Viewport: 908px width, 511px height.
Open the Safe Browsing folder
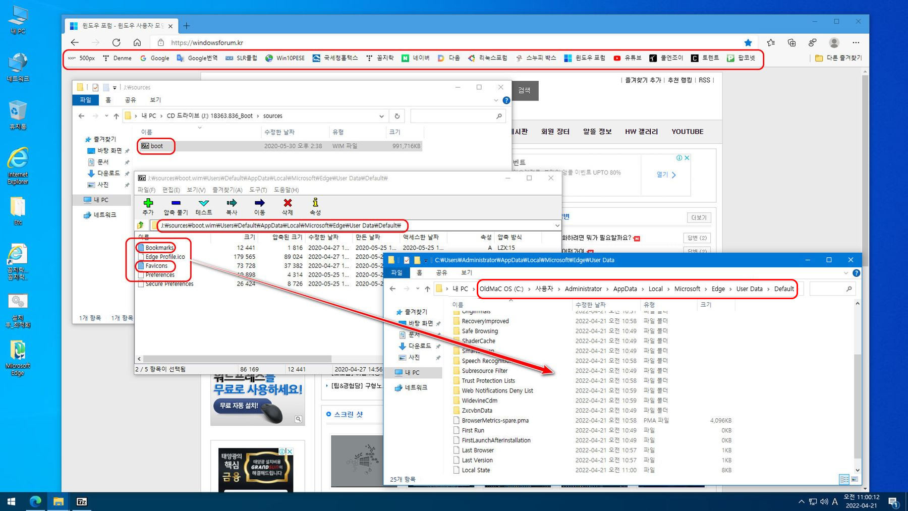[480, 331]
